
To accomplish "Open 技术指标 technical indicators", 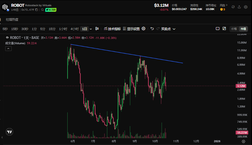I will point(112,29).
